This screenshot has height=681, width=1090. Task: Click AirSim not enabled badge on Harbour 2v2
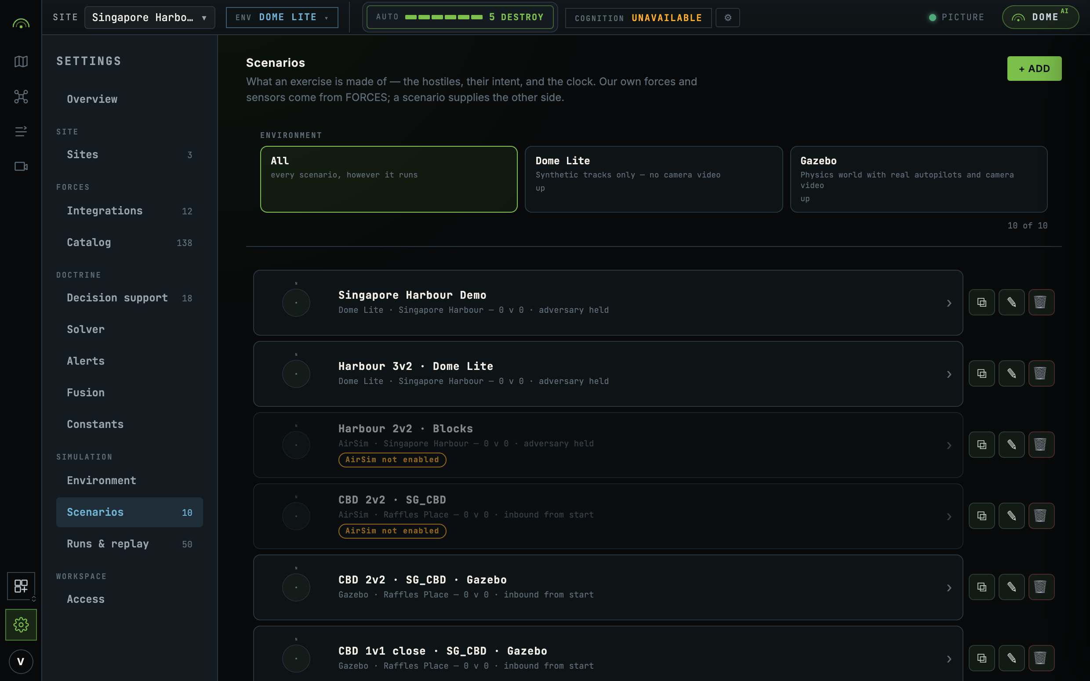[x=392, y=460]
